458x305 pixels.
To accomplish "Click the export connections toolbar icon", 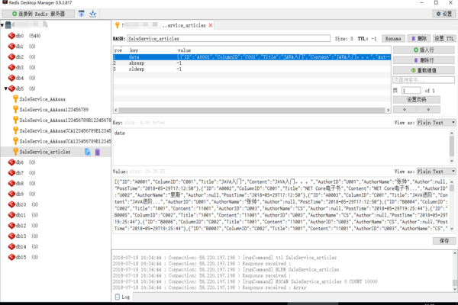I will 93,14.
